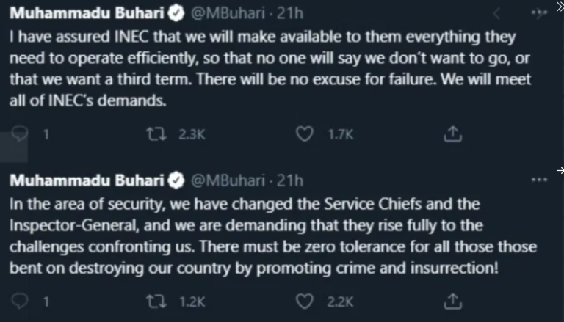Viewport: 564px width, 322px height.
Task: Open the tweet text about zero tolerance
Action: (x=273, y=236)
